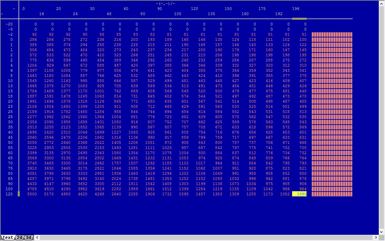The height and width of the screenshot is (241, 385).
Task: Click the pink bar beside row -2
Action: pos(332,35)
